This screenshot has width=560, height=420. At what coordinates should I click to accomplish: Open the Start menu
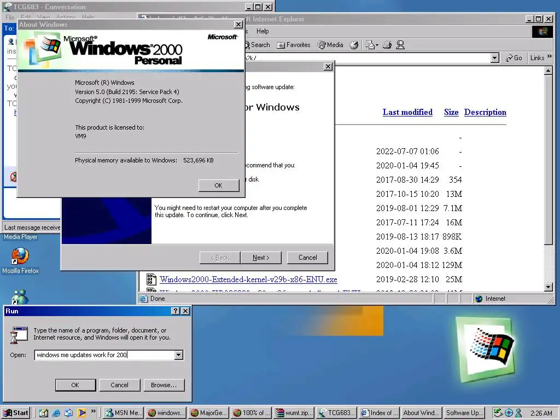pos(16,413)
